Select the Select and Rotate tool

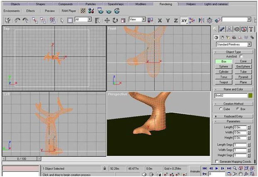pos(115,21)
